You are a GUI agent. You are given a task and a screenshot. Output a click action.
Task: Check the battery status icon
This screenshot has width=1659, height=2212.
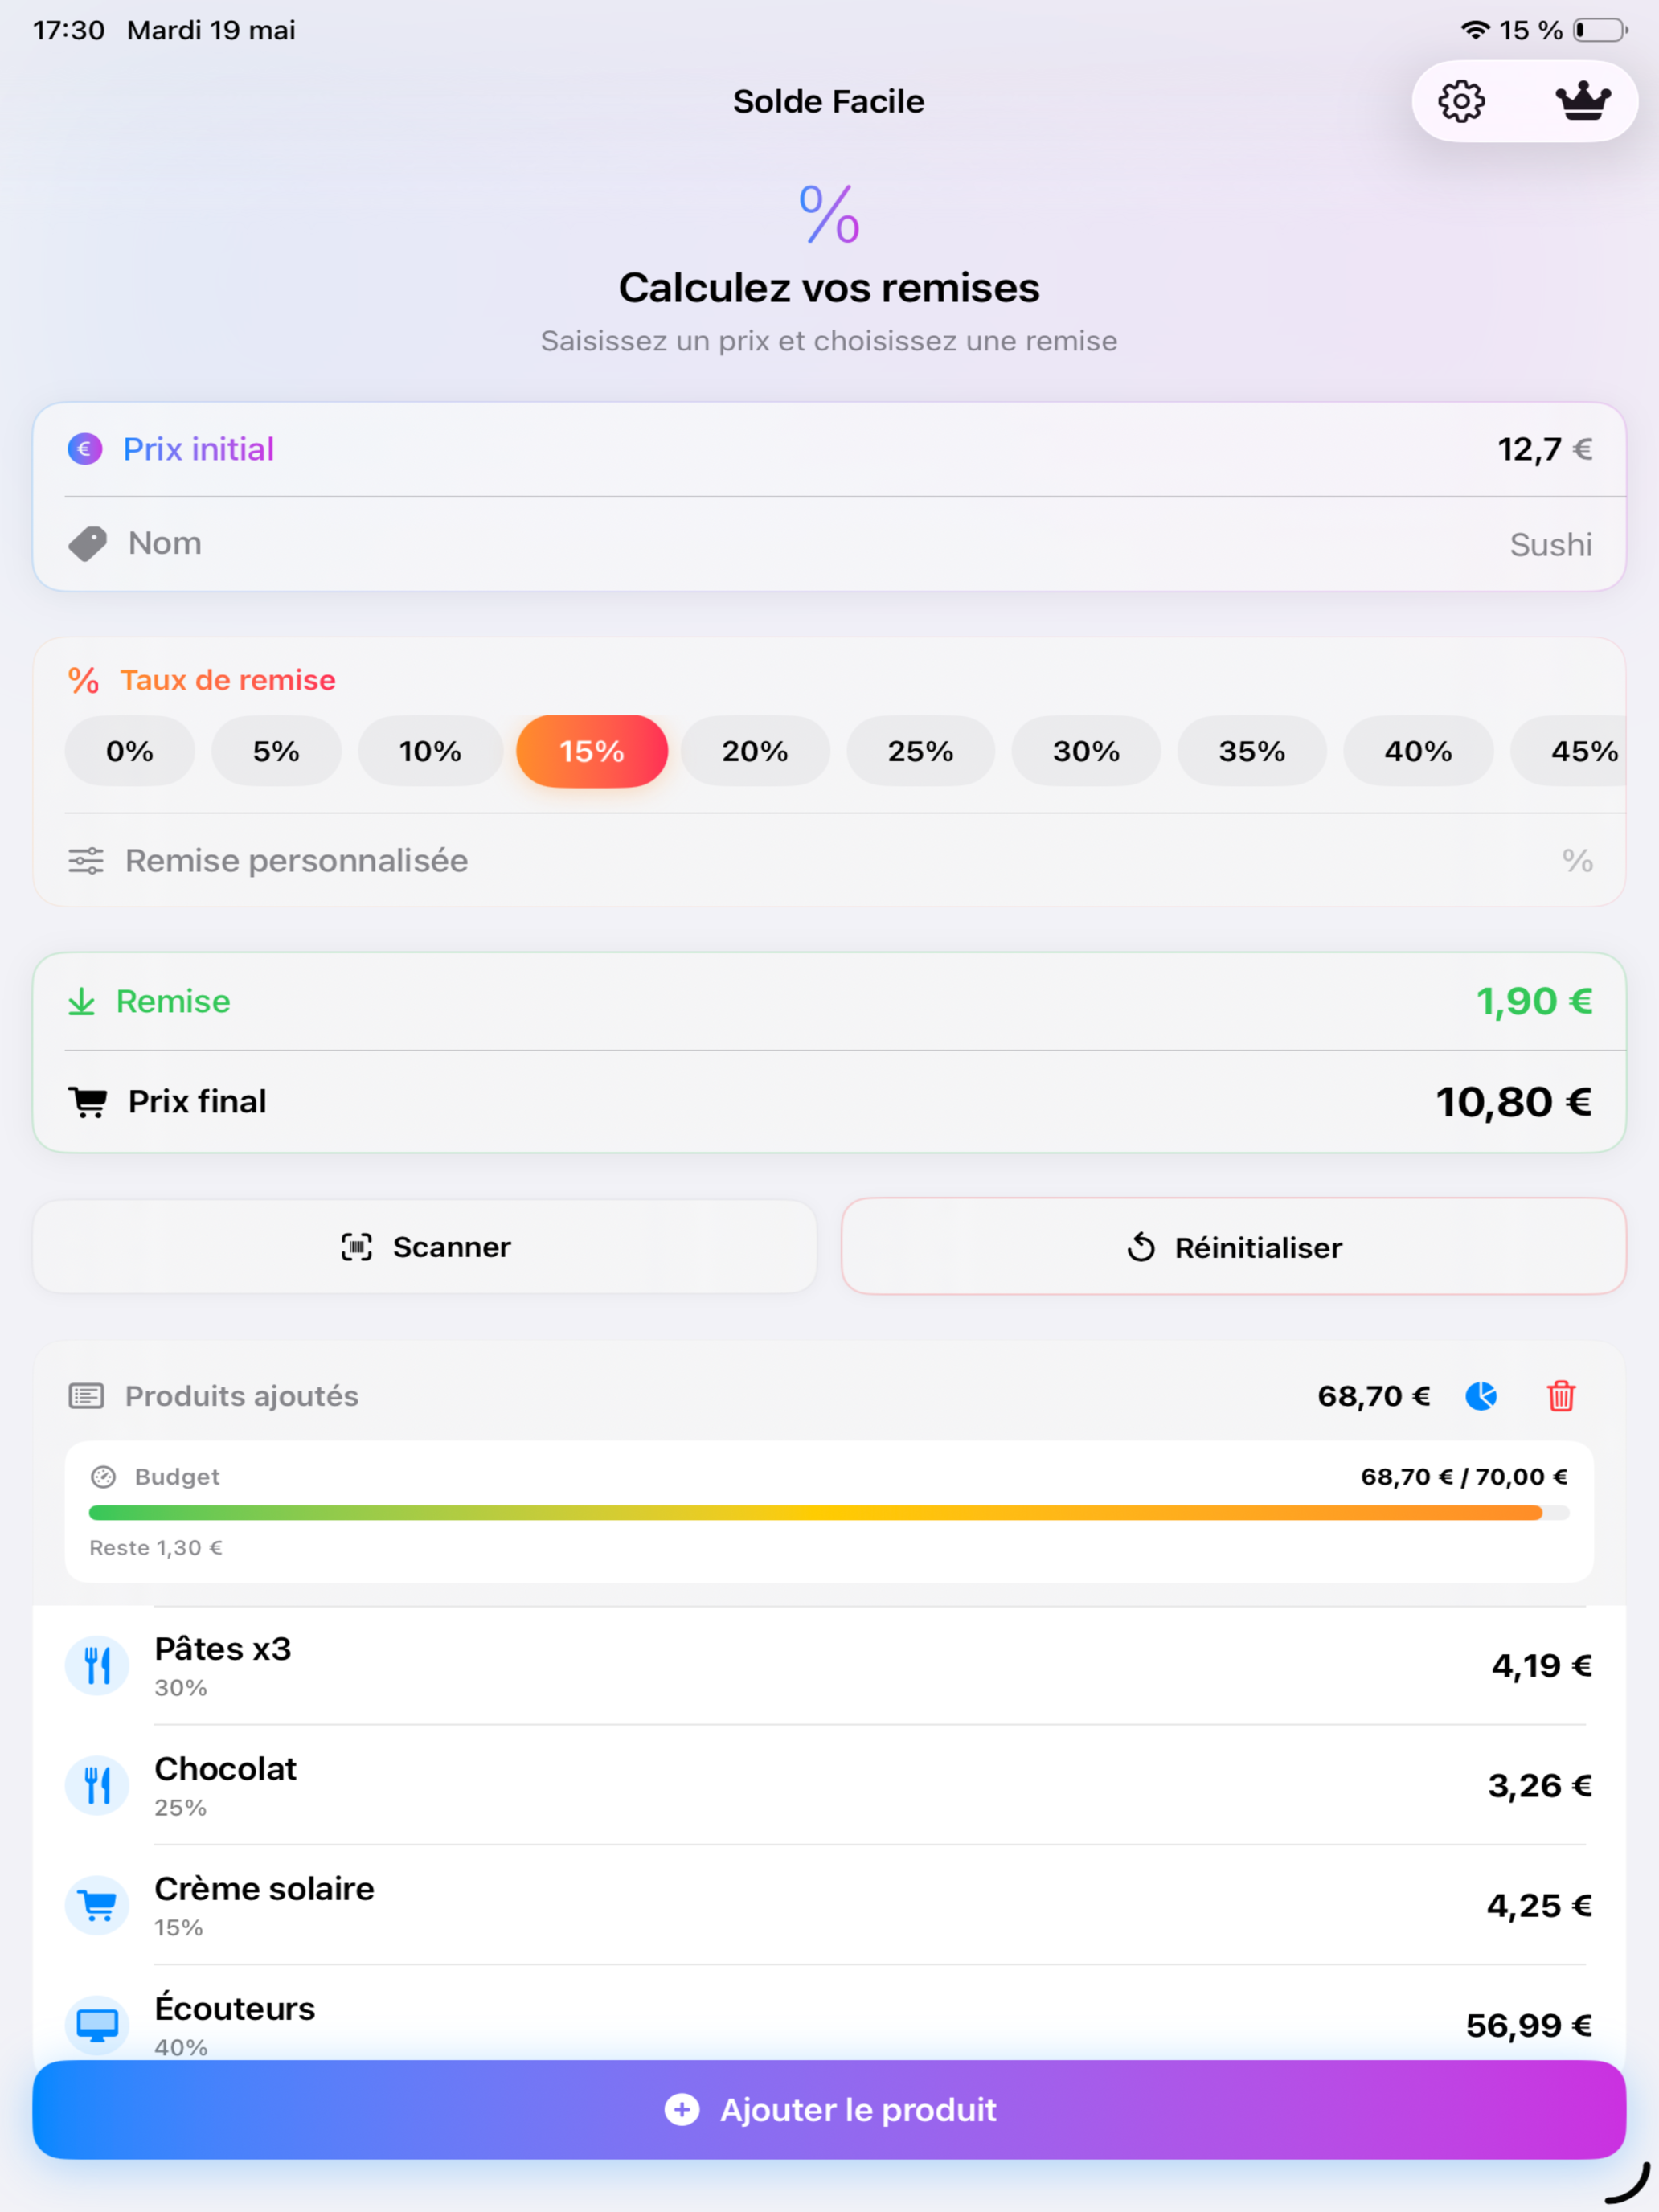[x=1600, y=30]
